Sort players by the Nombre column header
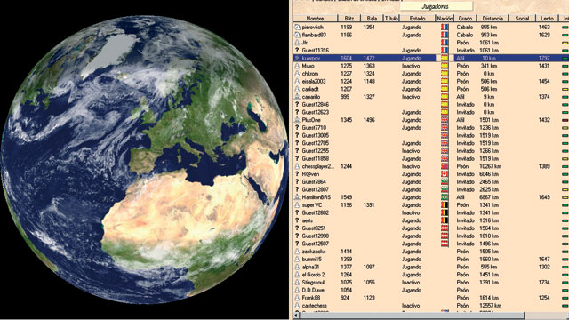569x320 pixels. click(x=315, y=18)
